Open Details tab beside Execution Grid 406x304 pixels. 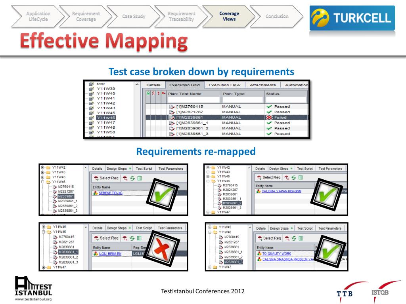pos(153,85)
